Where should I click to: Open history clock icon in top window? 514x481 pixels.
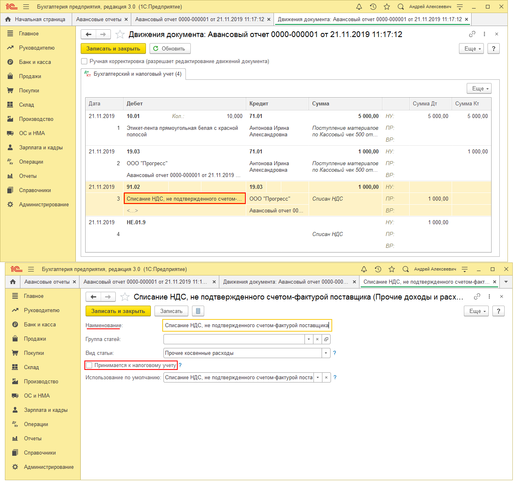pyautogui.click(x=373, y=7)
